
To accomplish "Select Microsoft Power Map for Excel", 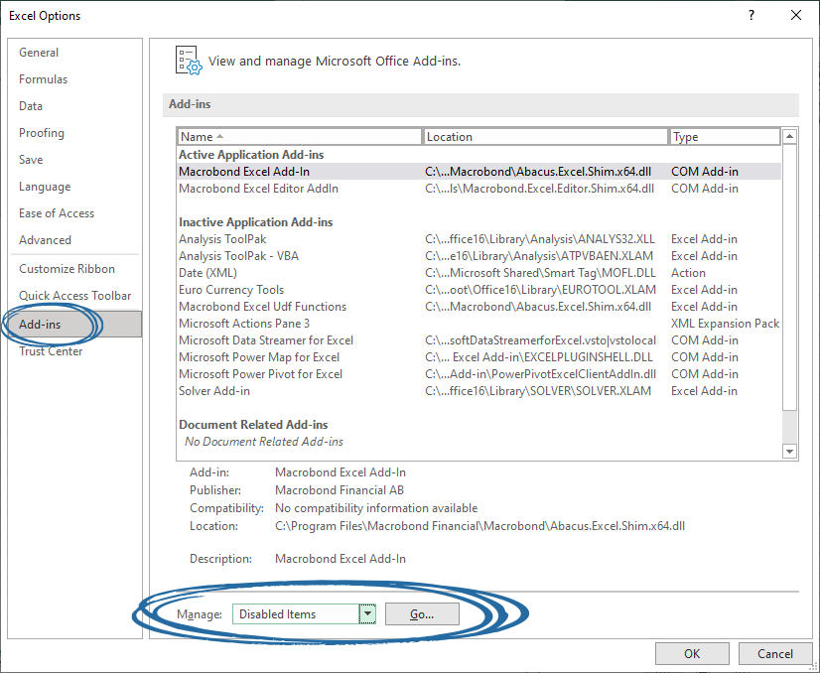I will pos(479,357).
